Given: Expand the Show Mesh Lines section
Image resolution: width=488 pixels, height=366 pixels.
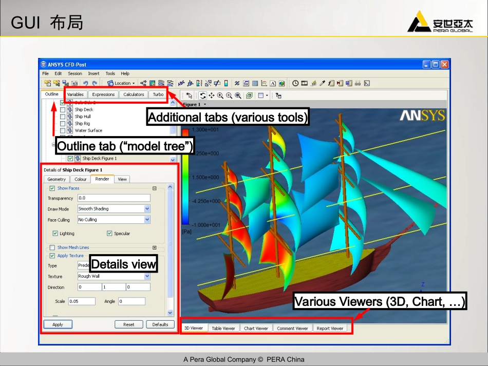Looking at the screenshot, I should [x=155, y=248].
